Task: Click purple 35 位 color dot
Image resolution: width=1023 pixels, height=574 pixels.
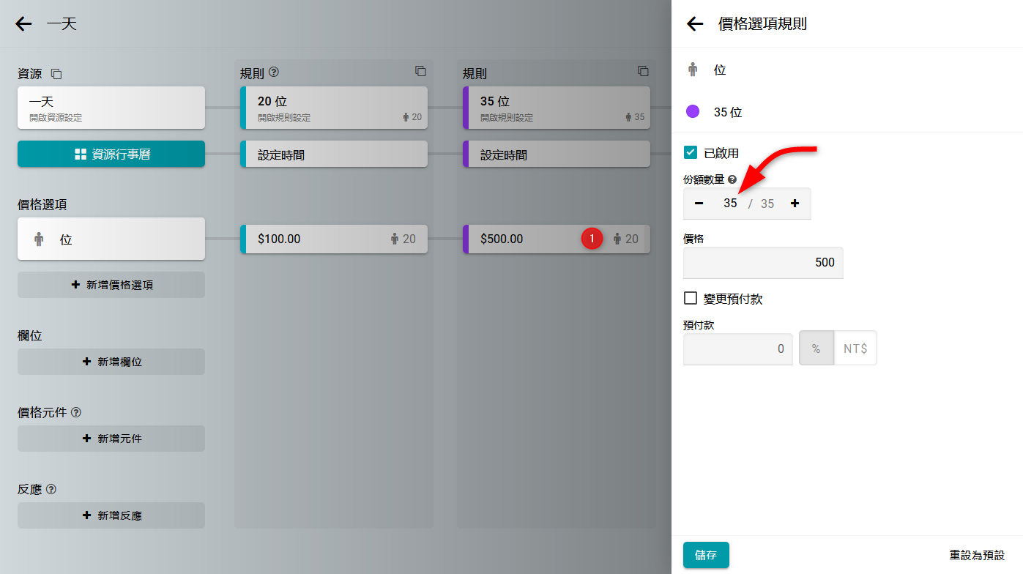Action: (x=693, y=112)
